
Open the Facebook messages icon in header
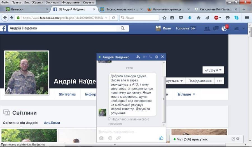click(x=216, y=28)
